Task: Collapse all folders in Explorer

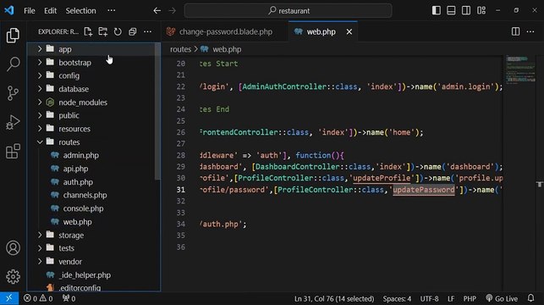Action: pos(133,31)
